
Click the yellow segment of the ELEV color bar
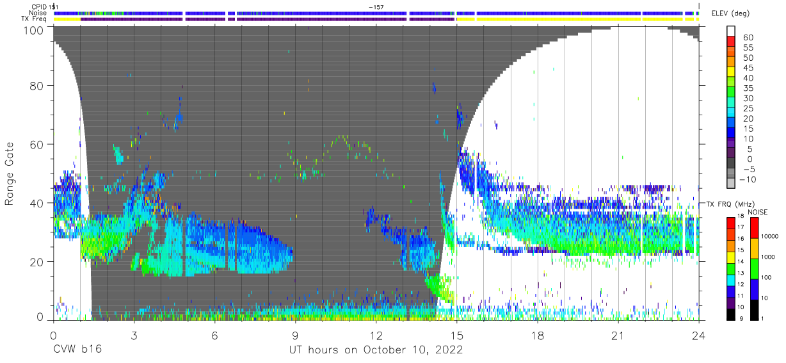point(731,72)
